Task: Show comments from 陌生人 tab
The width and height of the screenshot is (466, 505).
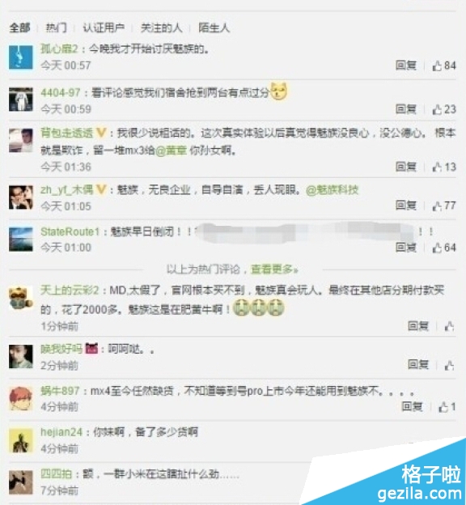Action: tap(214, 28)
